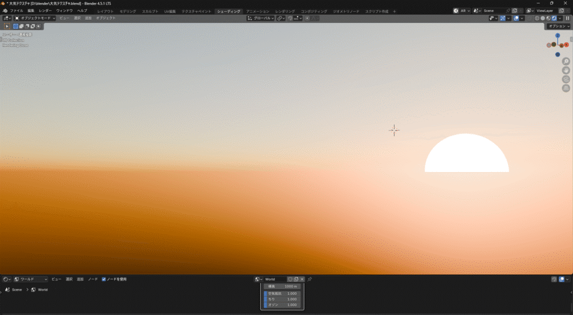Switch to material preview shading

coord(548,18)
